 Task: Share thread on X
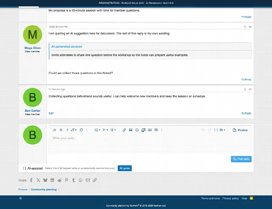38,180
